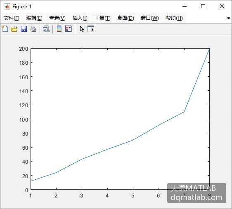This screenshot has height=209, width=232.
Task: Open the 编辑(E) menu
Action: point(34,18)
